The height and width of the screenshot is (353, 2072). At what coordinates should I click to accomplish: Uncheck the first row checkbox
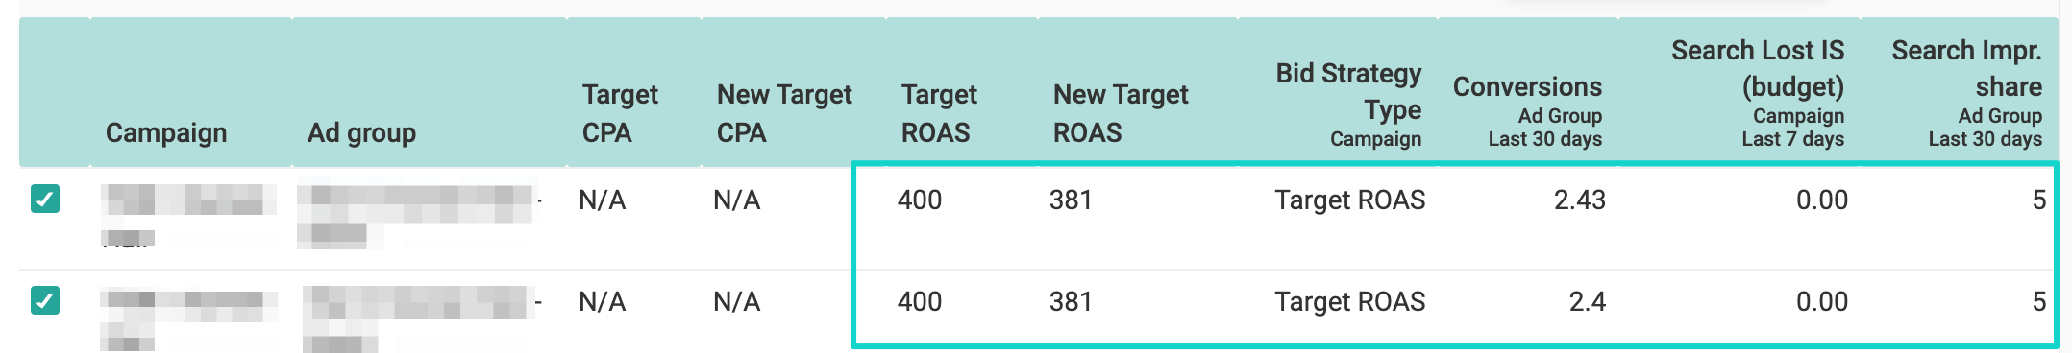click(x=45, y=199)
